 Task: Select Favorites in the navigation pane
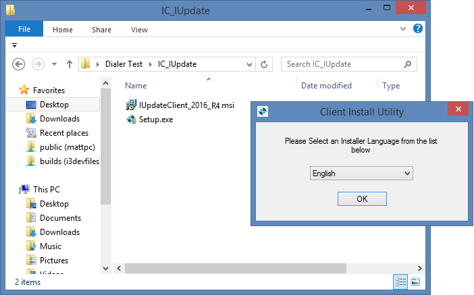pyautogui.click(x=49, y=90)
